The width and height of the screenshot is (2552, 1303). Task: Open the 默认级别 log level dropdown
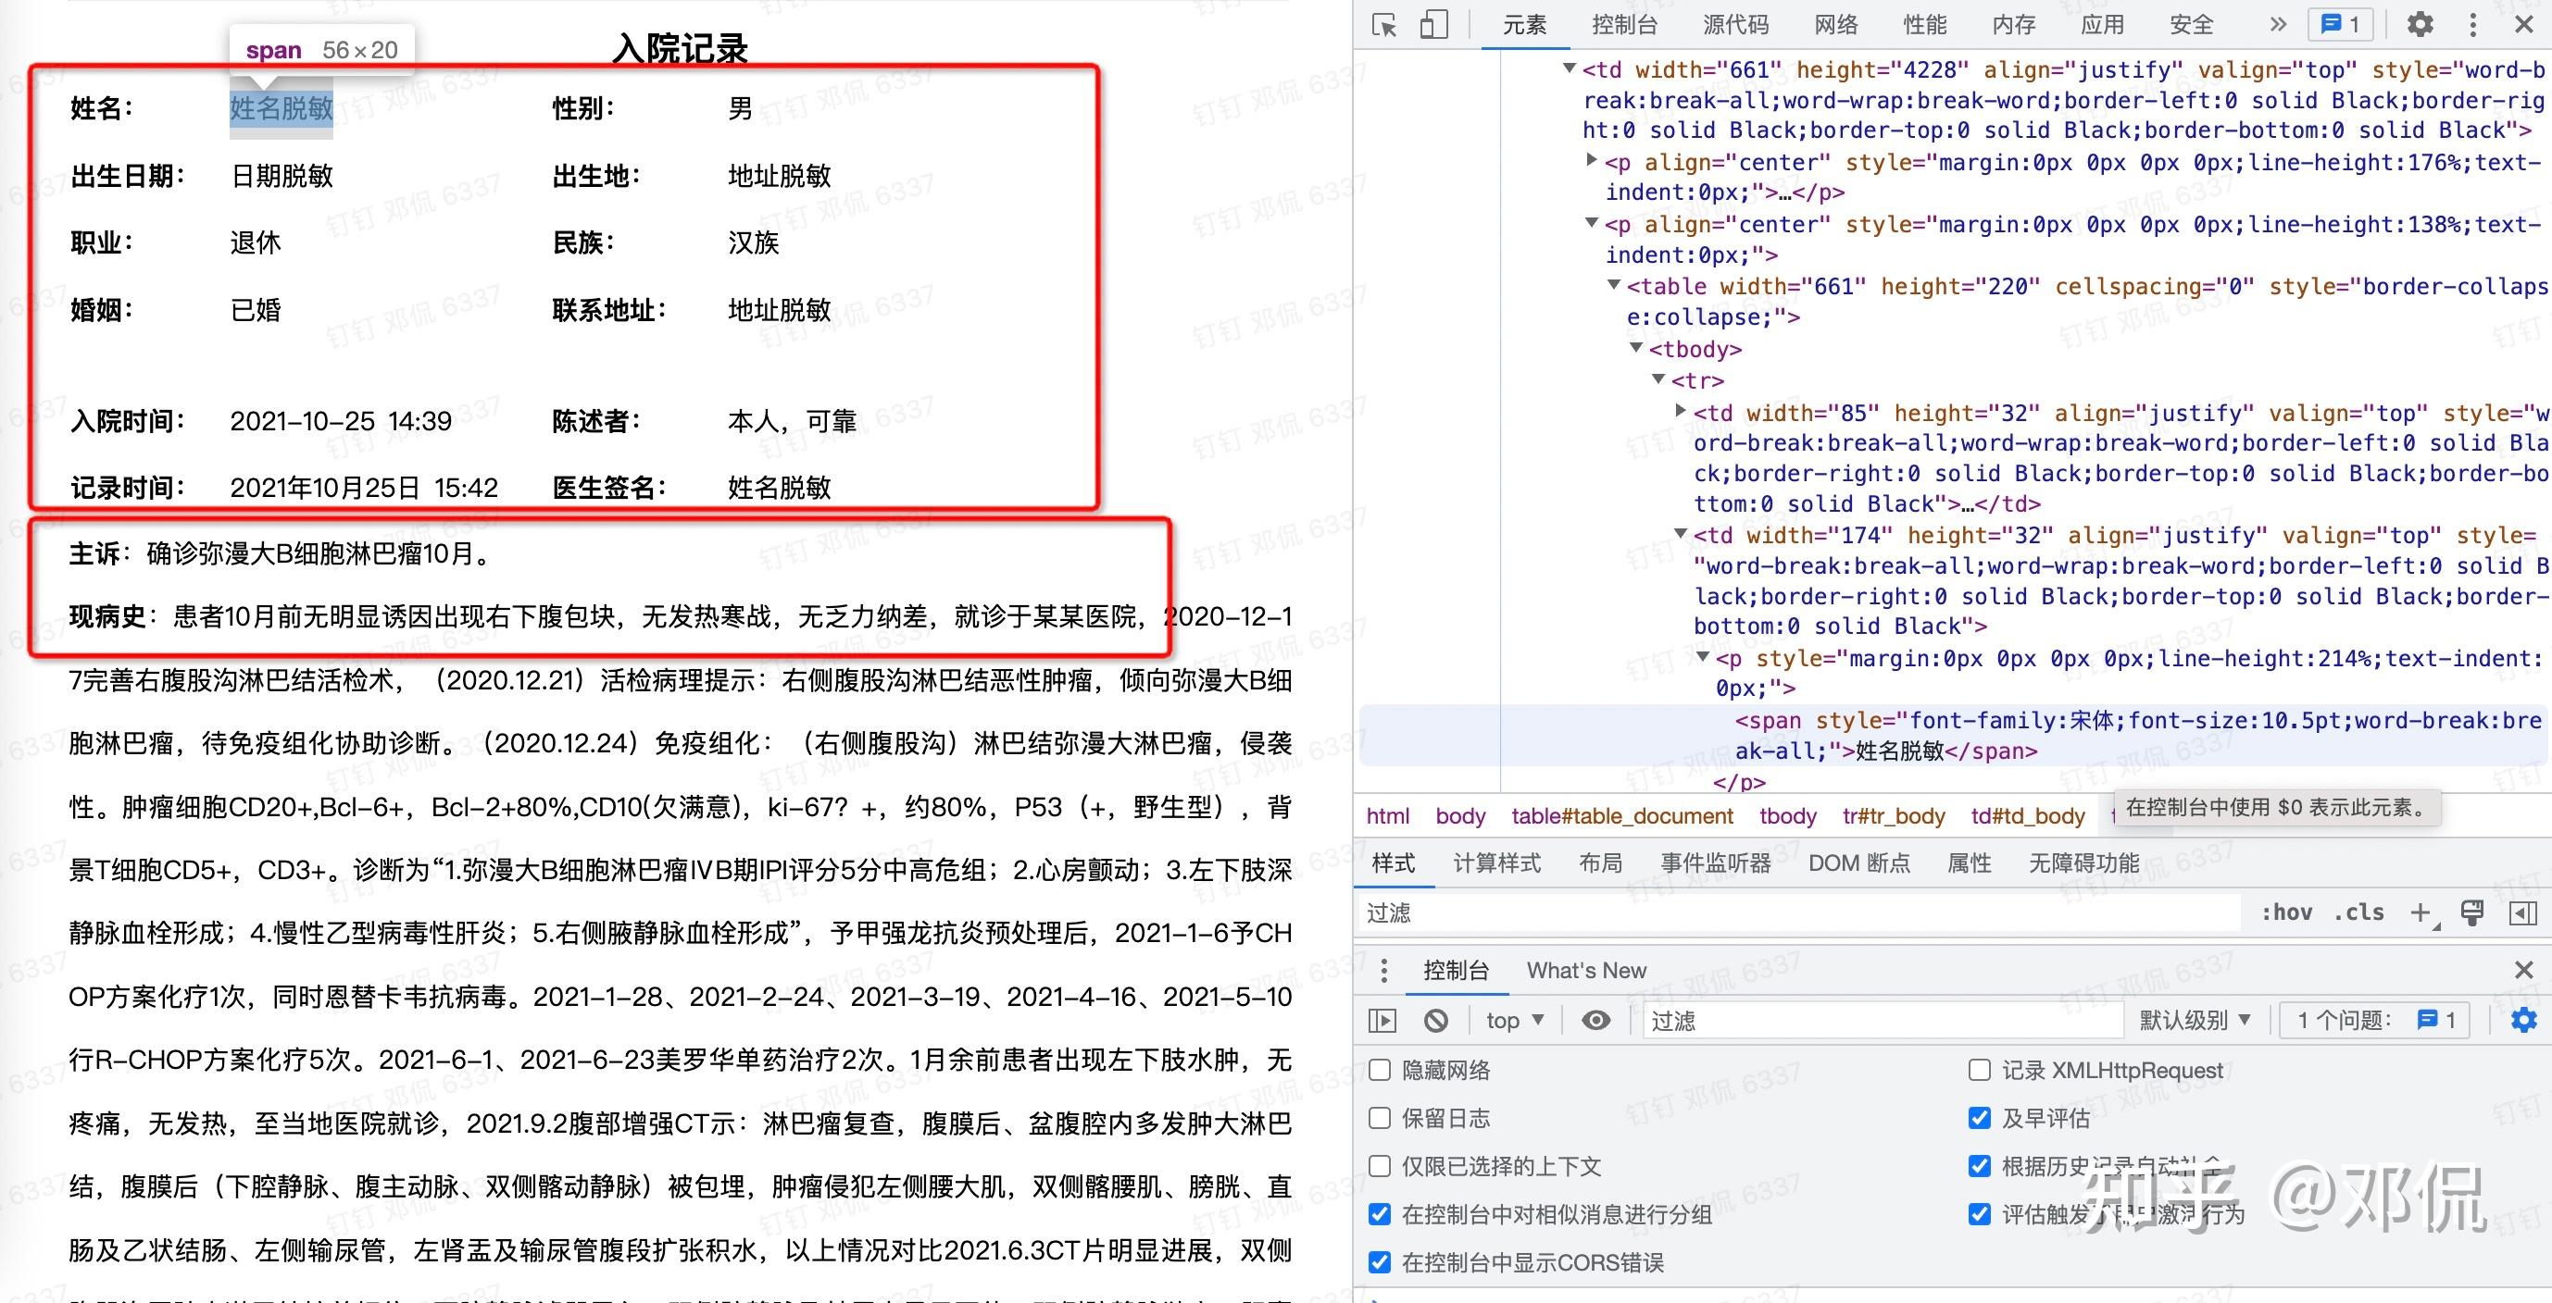2195,1020
